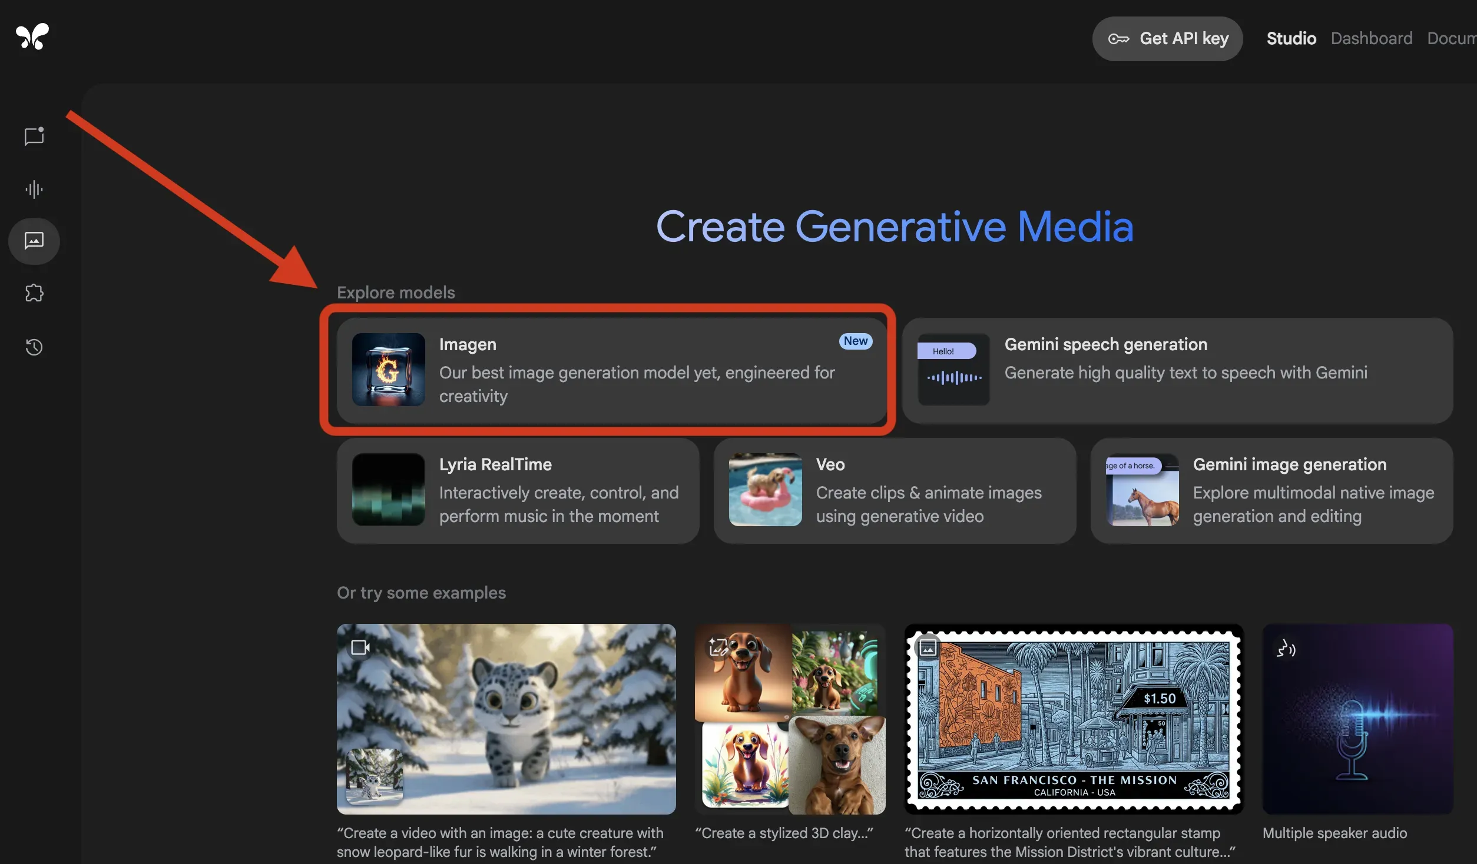Click the snow leopard winter forest example
This screenshot has height=864, width=1477.
(x=506, y=718)
